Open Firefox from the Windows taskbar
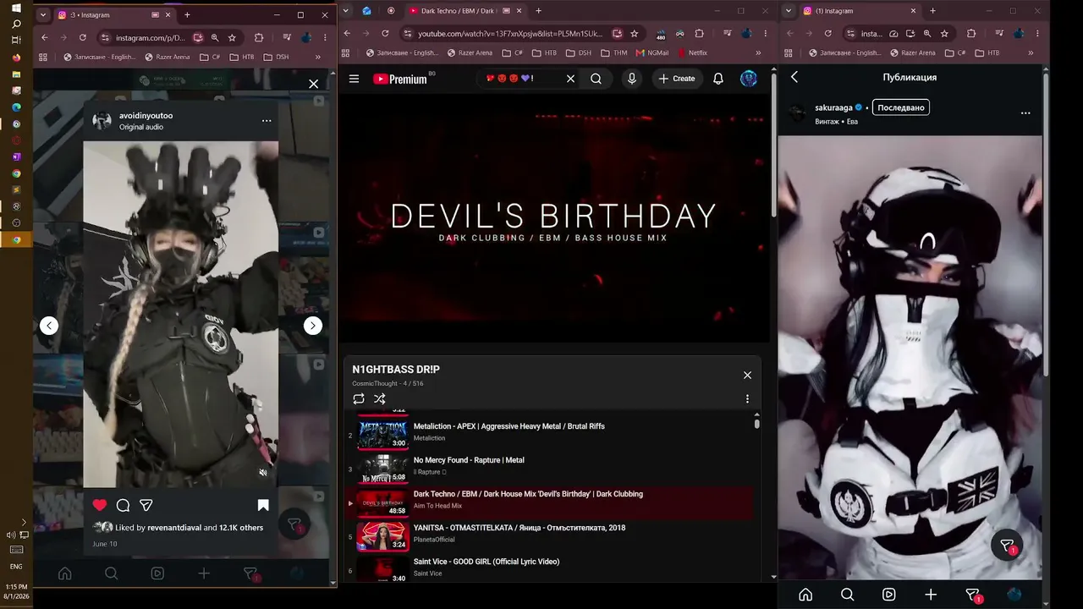1083x609 pixels. click(16, 58)
